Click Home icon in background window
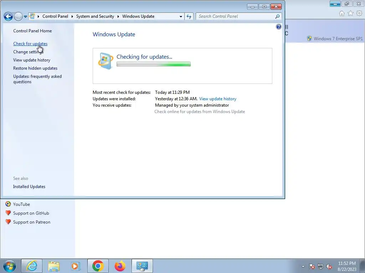The height and width of the screenshot is (273, 365). [x=342, y=14]
